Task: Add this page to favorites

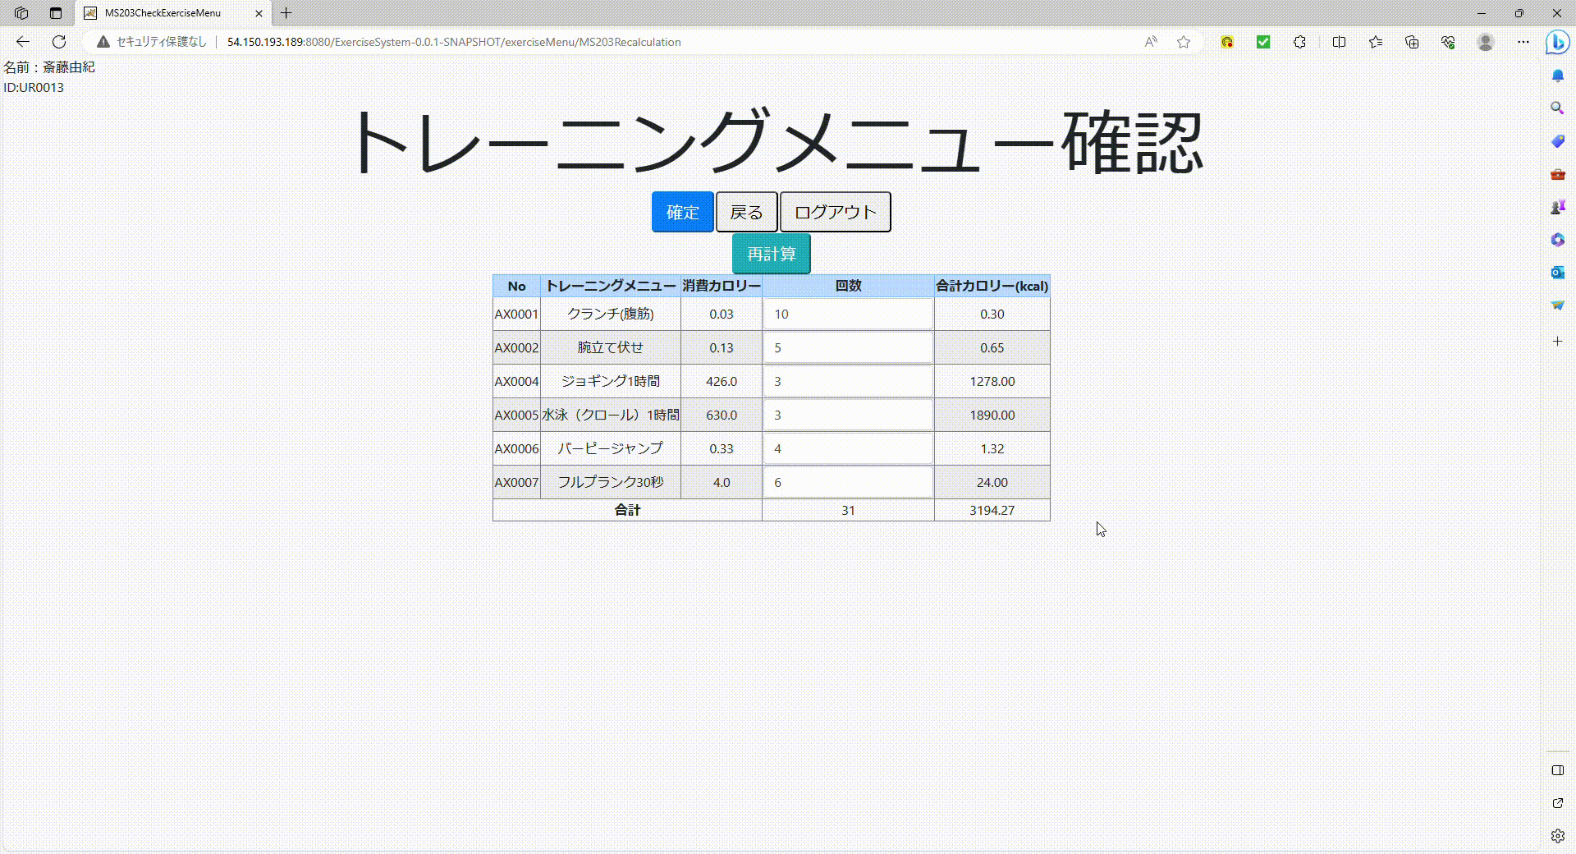Action: click(x=1183, y=42)
